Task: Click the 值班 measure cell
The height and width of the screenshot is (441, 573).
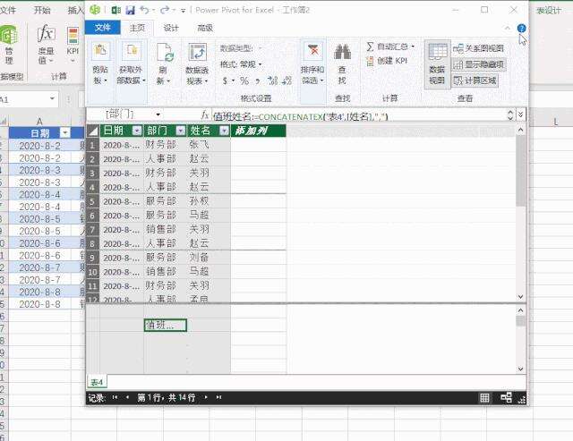Action: pyautogui.click(x=165, y=326)
